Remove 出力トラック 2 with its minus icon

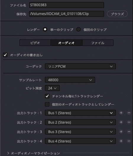(129, 122)
